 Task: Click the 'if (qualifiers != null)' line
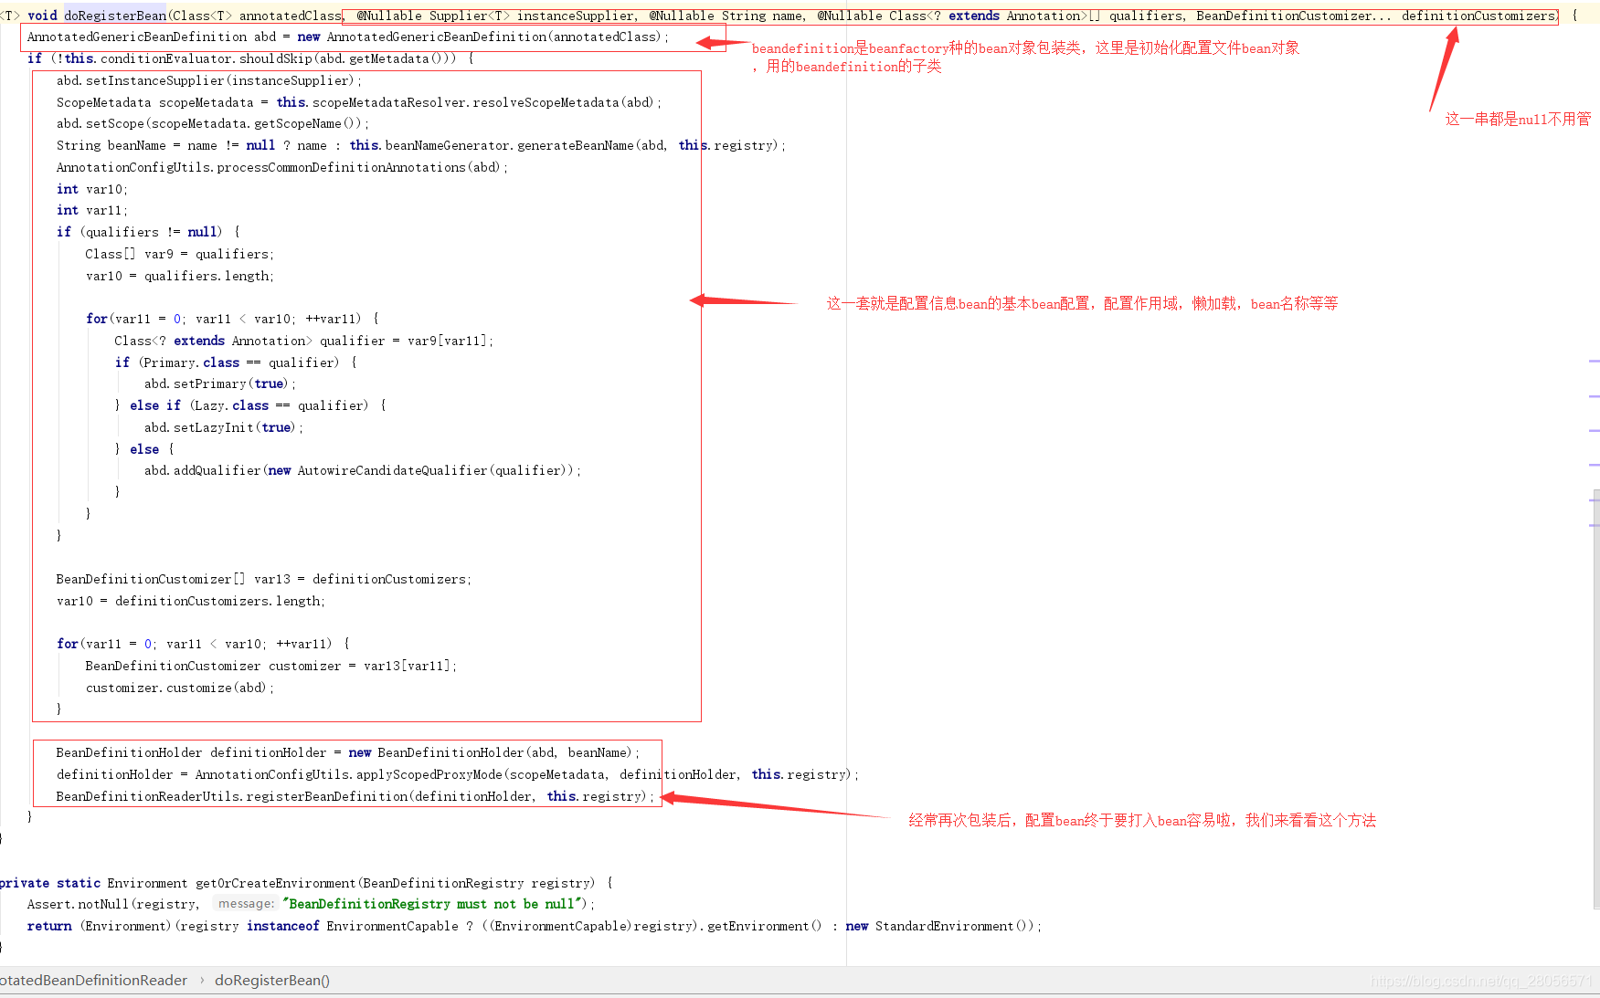pyautogui.click(x=149, y=232)
